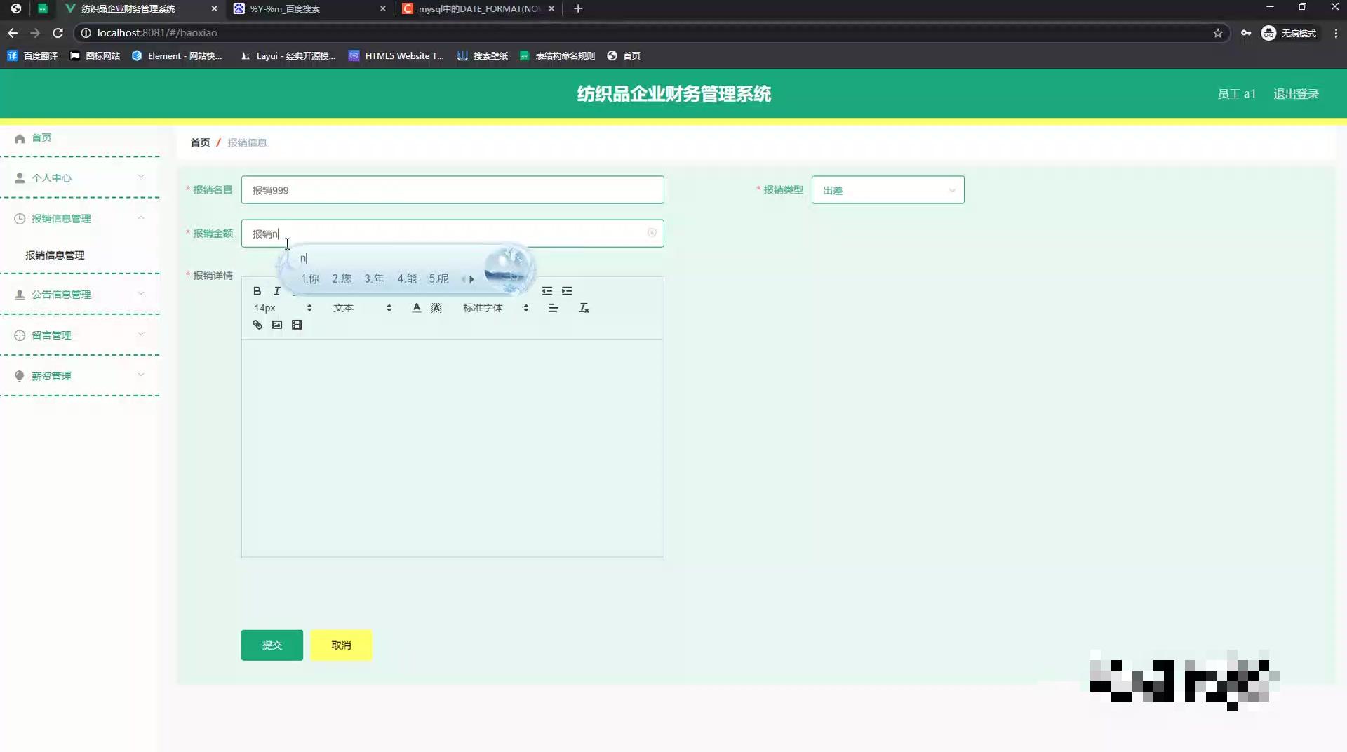The height and width of the screenshot is (752, 1347).
Task: Go forward using the browser forward arrow
Action: pos(35,33)
